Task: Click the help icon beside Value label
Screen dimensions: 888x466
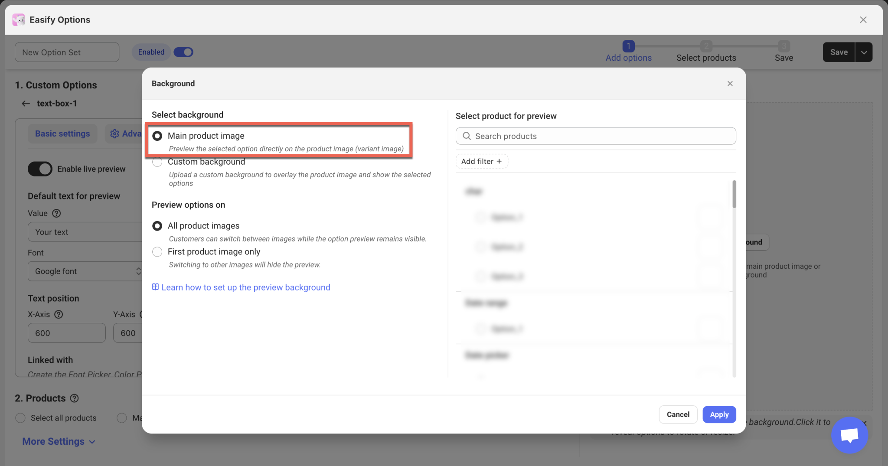Action: (56, 213)
